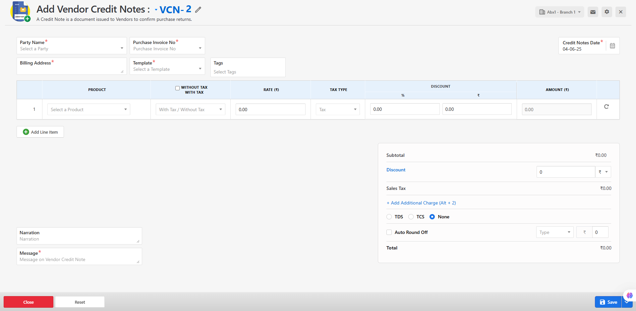The image size is (636, 311).
Task: Click the green plus Add Line Item button
Action: pyautogui.click(x=40, y=132)
